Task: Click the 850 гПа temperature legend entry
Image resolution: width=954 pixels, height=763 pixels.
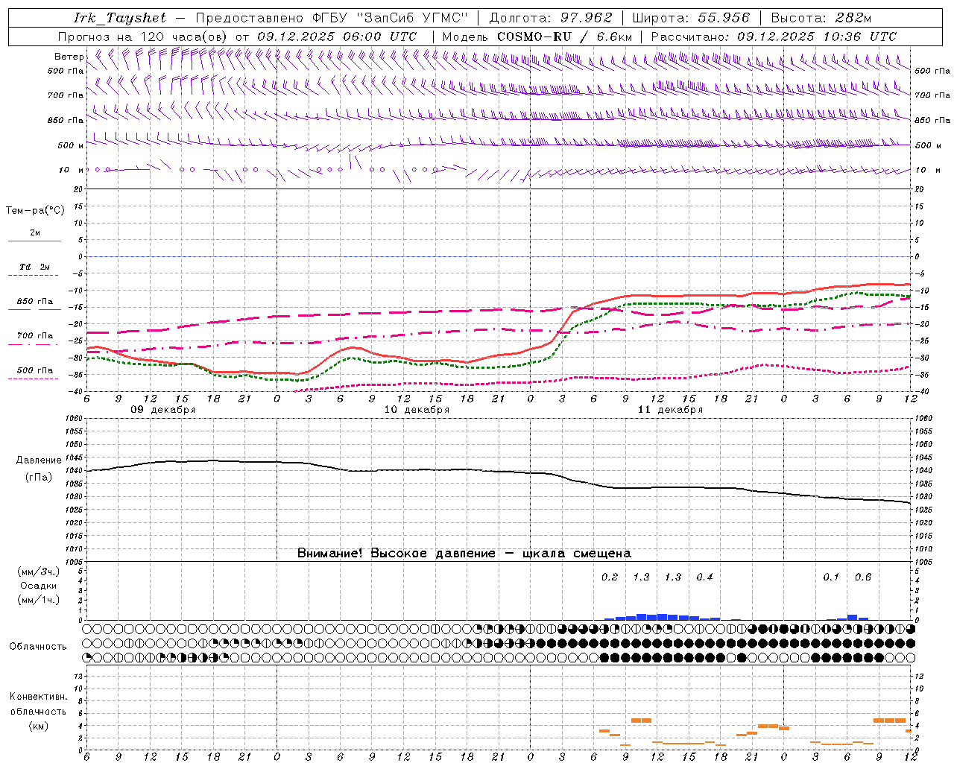Action: (34, 302)
